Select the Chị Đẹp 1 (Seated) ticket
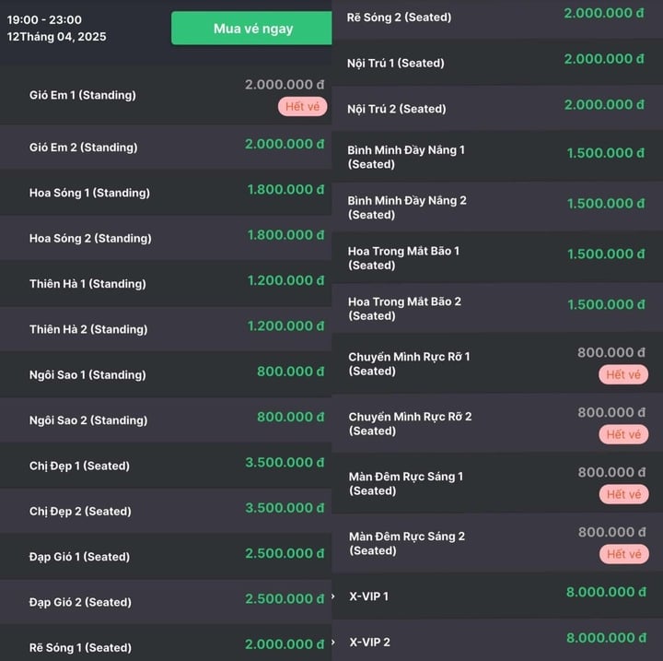The image size is (663, 661). click(79, 466)
